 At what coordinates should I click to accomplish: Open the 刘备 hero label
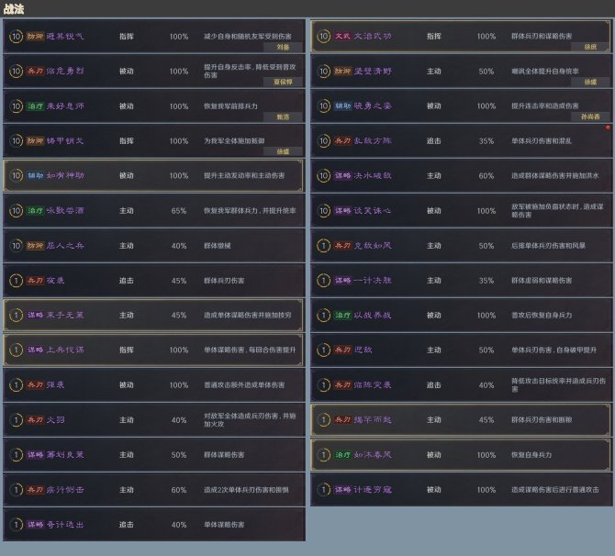pyautogui.click(x=283, y=46)
